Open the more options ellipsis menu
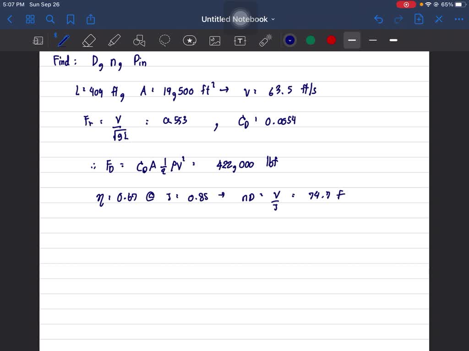 pyautogui.click(x=459, y=19)
